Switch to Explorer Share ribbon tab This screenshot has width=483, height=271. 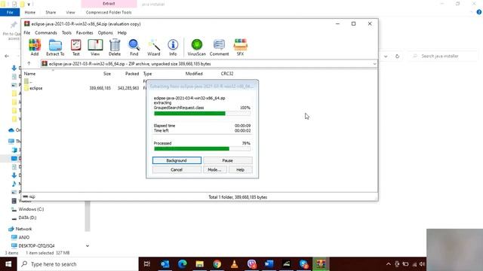(x=51, y=12)
